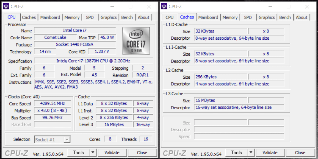This screenshot has width=318, height=159.
Task: Expand Tools dropdown arrow in the right window
Action: pos(251,152)
